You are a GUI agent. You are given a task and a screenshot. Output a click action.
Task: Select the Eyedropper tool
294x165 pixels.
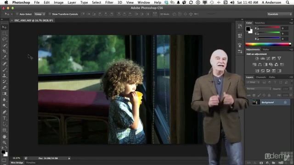(4, 57)
